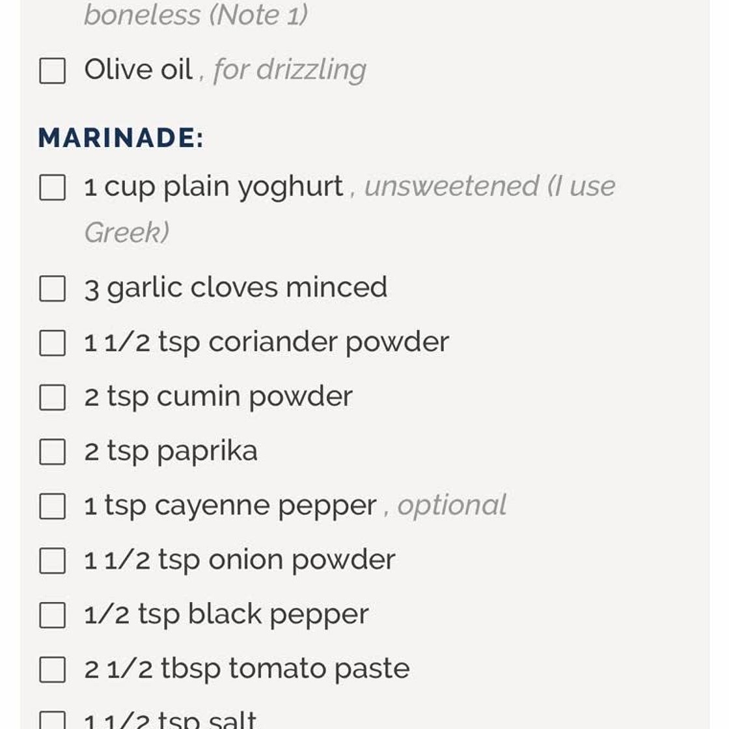Check the salt checkbox at bottom

tap(53, 721)
